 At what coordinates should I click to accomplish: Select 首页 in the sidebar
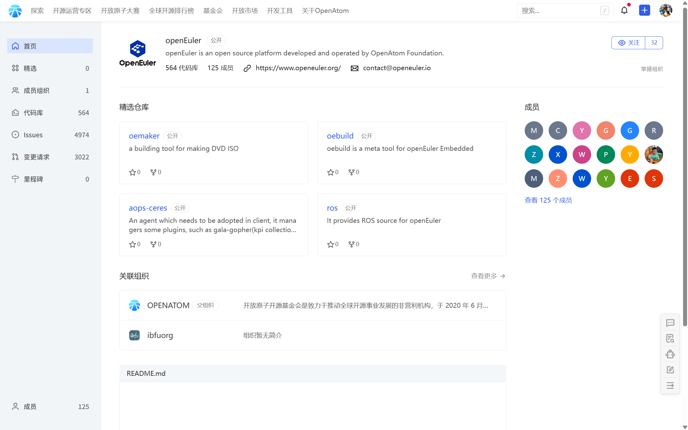pos(50,46)
